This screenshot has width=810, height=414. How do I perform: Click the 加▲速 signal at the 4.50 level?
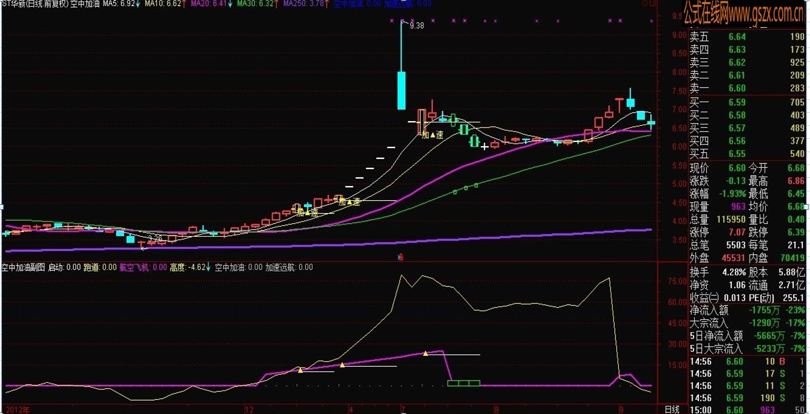click(x=349, y=202)
